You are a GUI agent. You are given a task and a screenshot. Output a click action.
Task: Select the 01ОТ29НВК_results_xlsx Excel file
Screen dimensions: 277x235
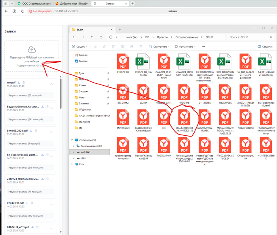click(x=143, y=65)
